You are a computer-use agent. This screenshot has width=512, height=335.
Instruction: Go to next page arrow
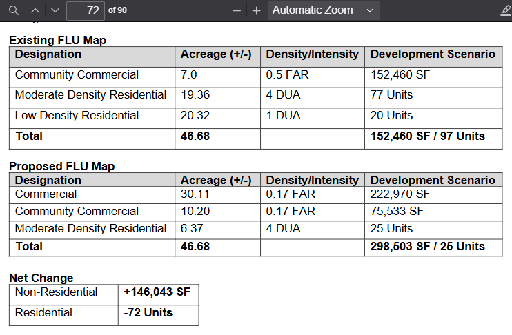55,10
